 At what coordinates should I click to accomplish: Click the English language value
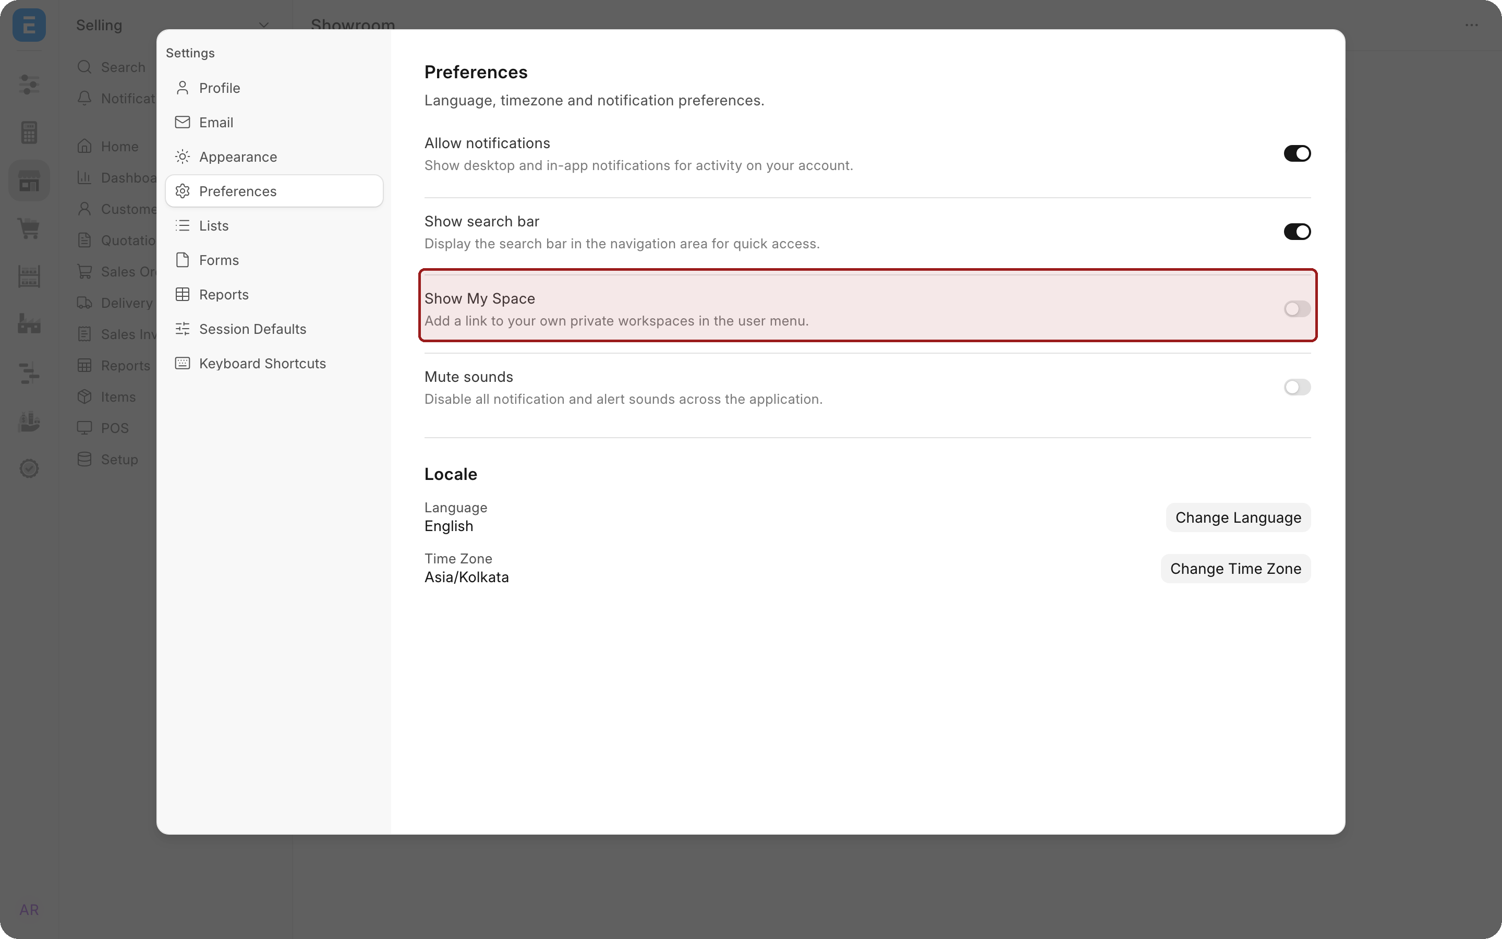[448, 526]
